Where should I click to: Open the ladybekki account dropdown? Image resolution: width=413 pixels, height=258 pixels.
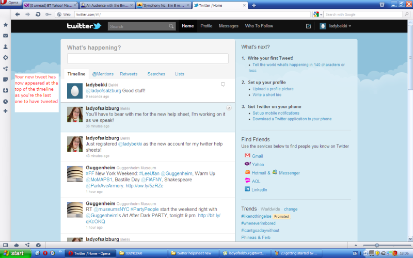click(340, 26)
